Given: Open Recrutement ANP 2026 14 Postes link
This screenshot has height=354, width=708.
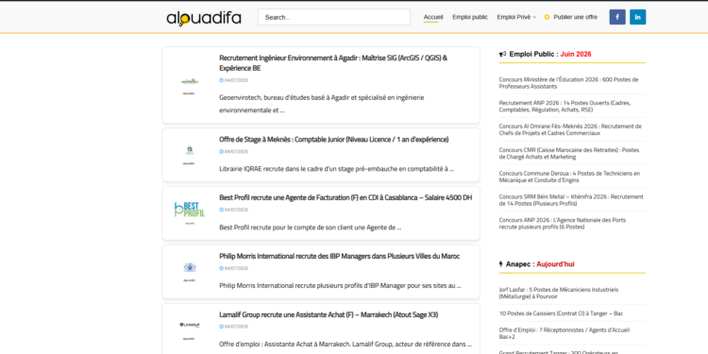Looking at the screenshot, I should point(565,107).
